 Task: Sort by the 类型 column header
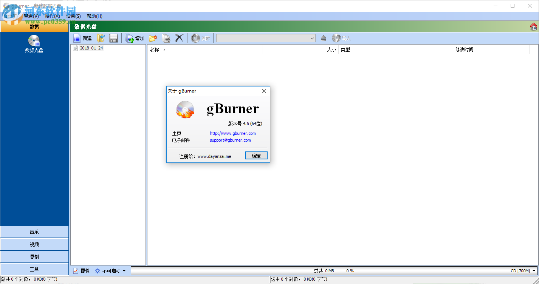[395, 49]
